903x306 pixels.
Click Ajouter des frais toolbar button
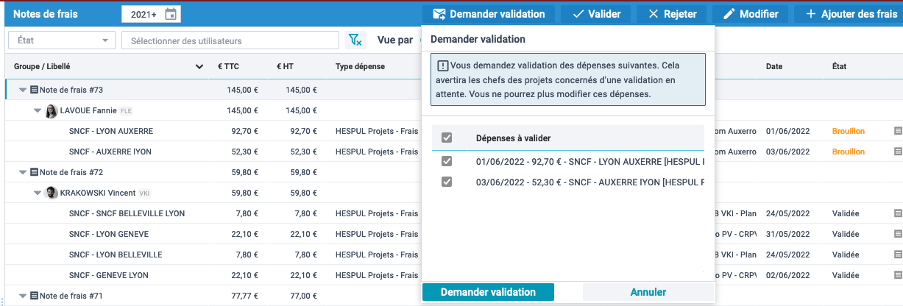(850, 14)
